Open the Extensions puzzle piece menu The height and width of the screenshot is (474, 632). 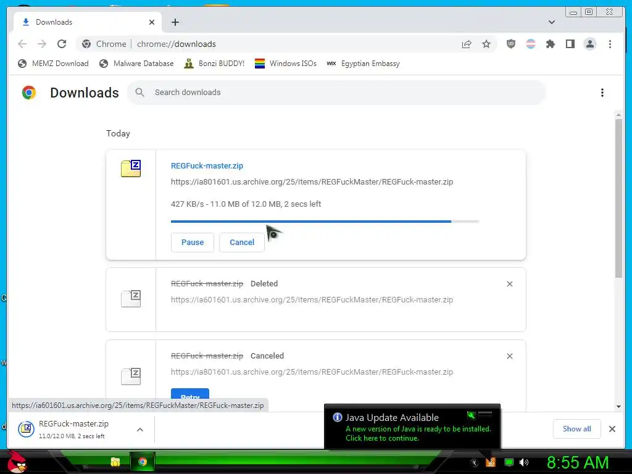[550, 44]
